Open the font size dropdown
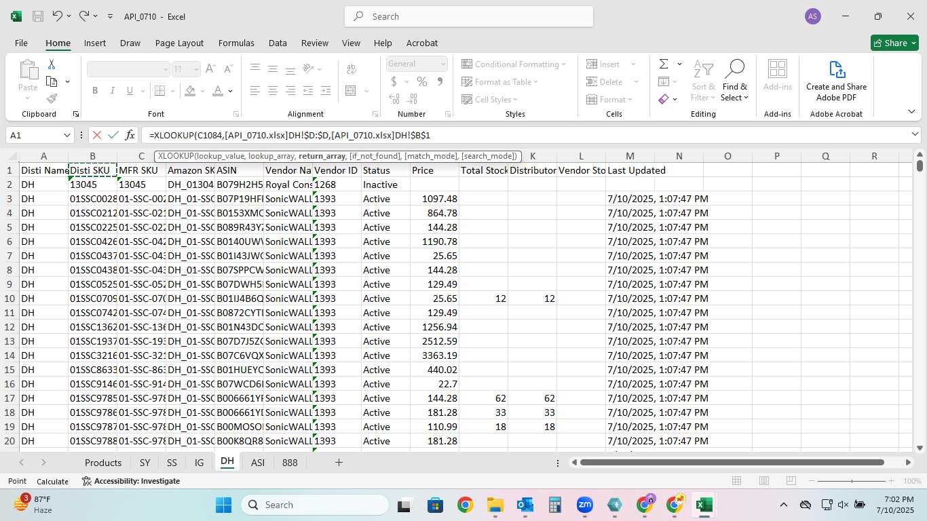The height and width of the screenshot is (521, 927). [x=196, y=69]
